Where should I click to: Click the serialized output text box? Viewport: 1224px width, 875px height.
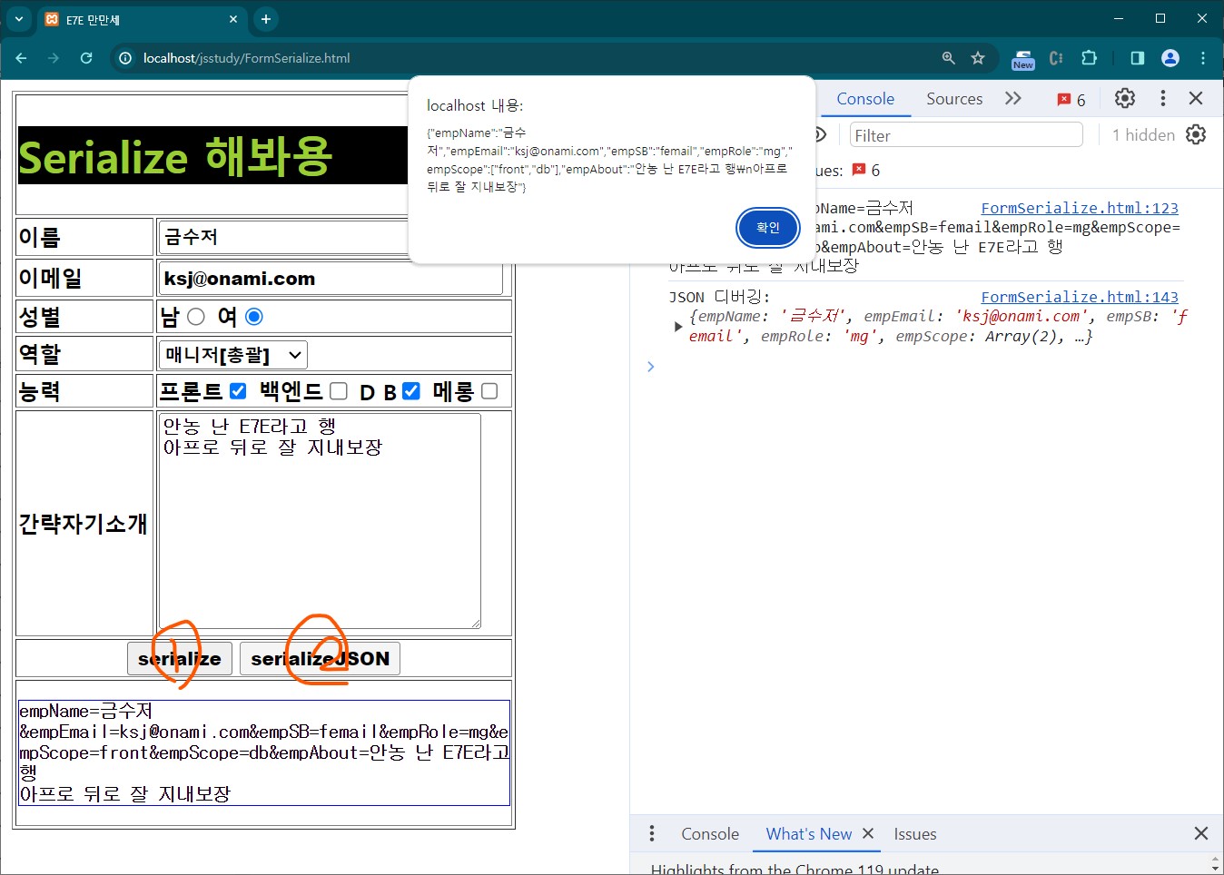(263, 752)
